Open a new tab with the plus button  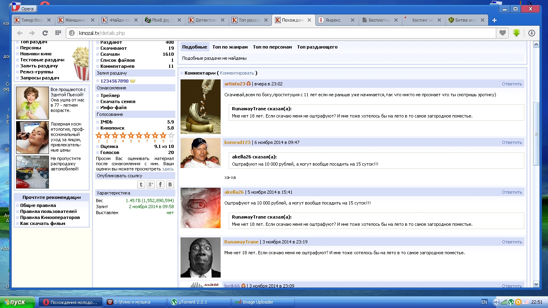point(494,20)
